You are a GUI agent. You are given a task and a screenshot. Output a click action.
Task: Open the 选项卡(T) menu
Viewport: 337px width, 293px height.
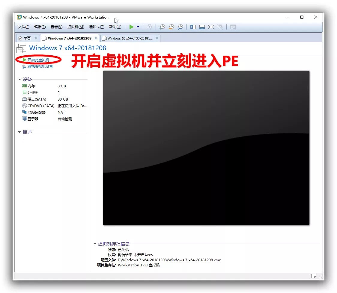coord(97,27)
